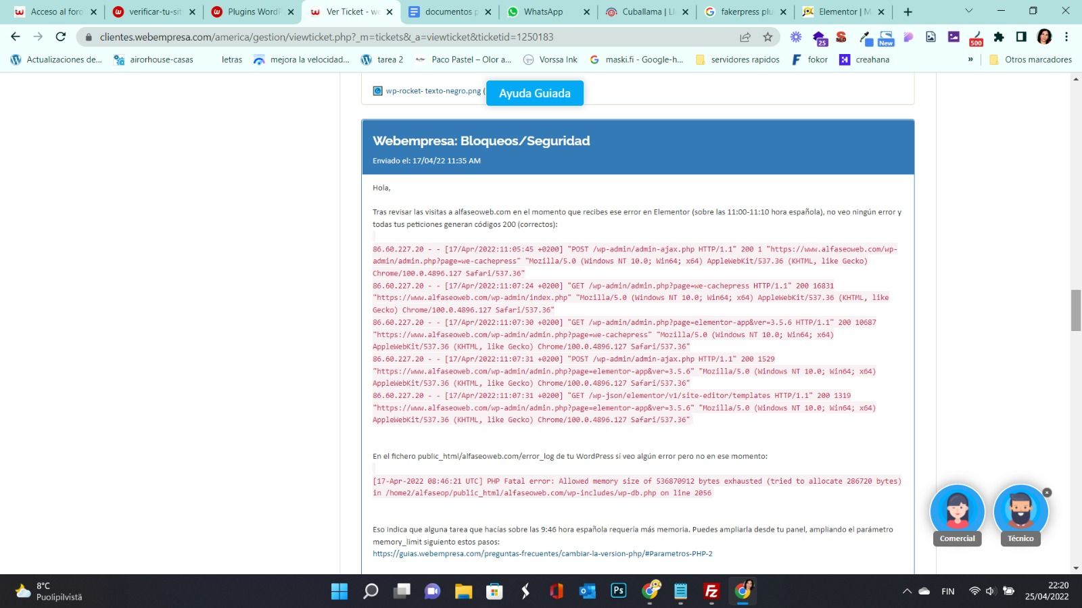Open the purple P extension icon
1082x608 pixels.
tap(908, 37)
